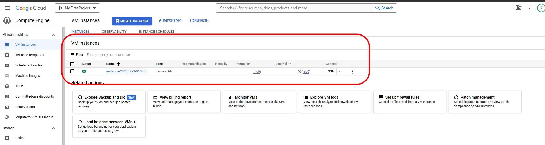The width and height of the screenshot is (545, 145).
Task: Click the sidebar vertical scrollbar
Action: pyautogui.click(x=63, y=86)
